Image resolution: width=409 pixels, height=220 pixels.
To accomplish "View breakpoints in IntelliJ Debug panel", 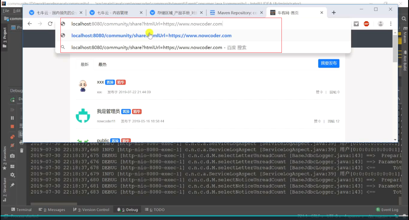I will tap(12, 137).
